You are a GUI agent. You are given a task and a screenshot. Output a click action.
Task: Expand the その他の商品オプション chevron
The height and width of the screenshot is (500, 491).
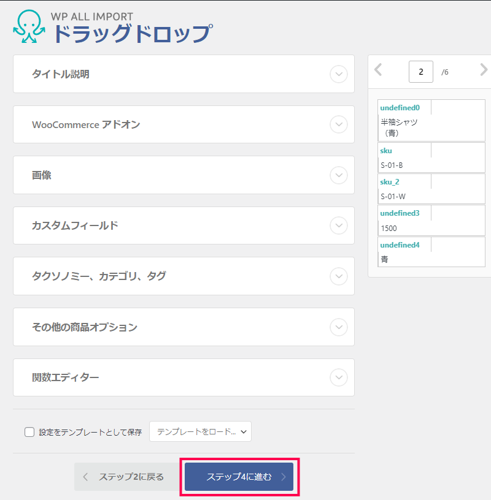(339, 327)
